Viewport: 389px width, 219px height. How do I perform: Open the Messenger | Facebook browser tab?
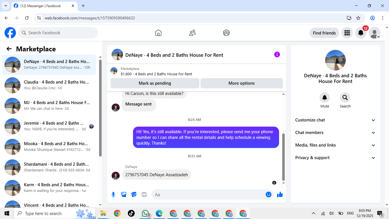pos(44,6)
